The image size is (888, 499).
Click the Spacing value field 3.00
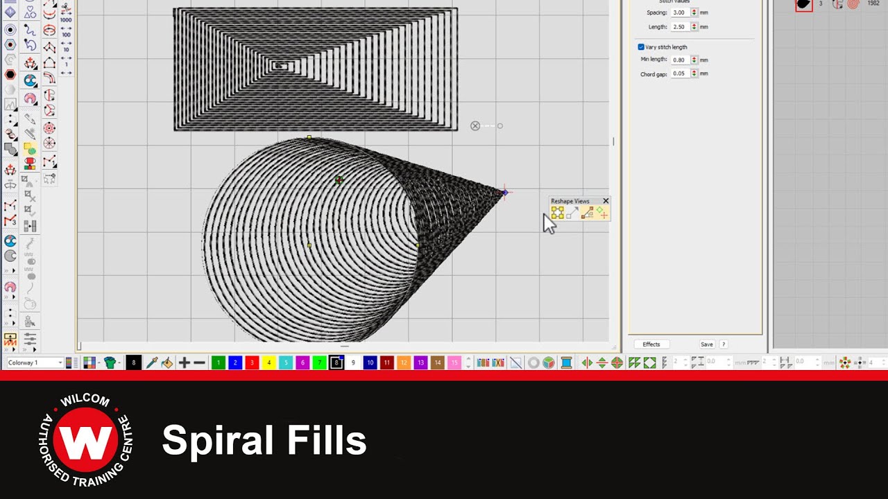pyautogui.click(x=680, y=12)
